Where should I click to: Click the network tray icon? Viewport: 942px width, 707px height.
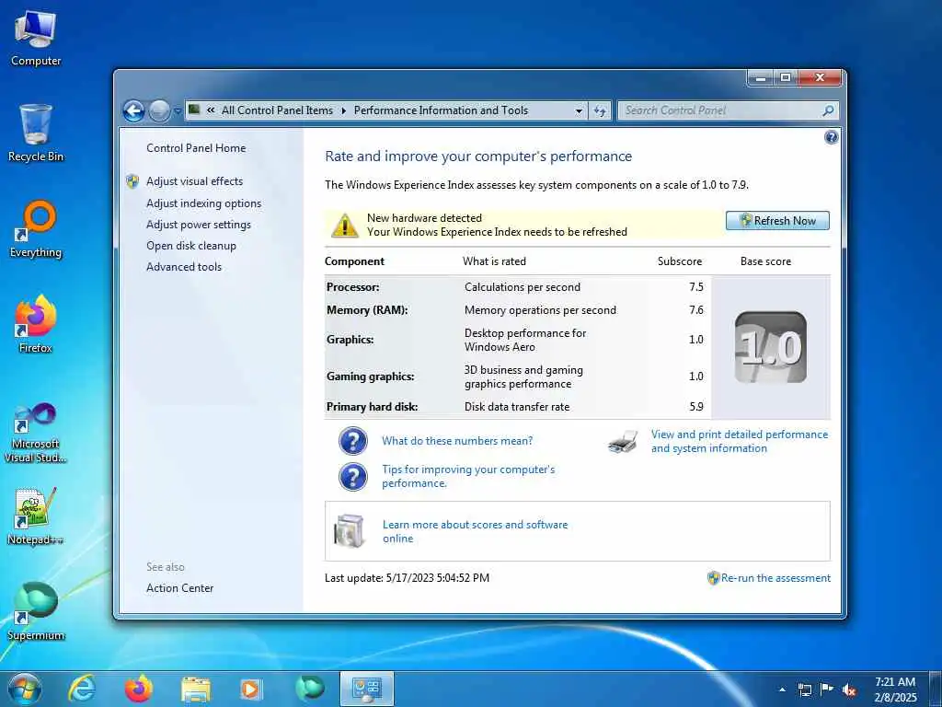pyautogui.click(x=804, y=690)
